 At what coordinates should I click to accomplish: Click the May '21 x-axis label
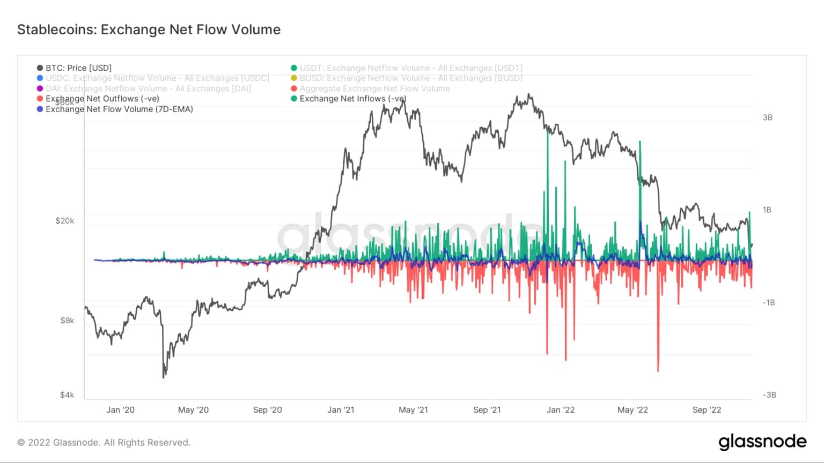pyautogui.click(x=414, y=410)
